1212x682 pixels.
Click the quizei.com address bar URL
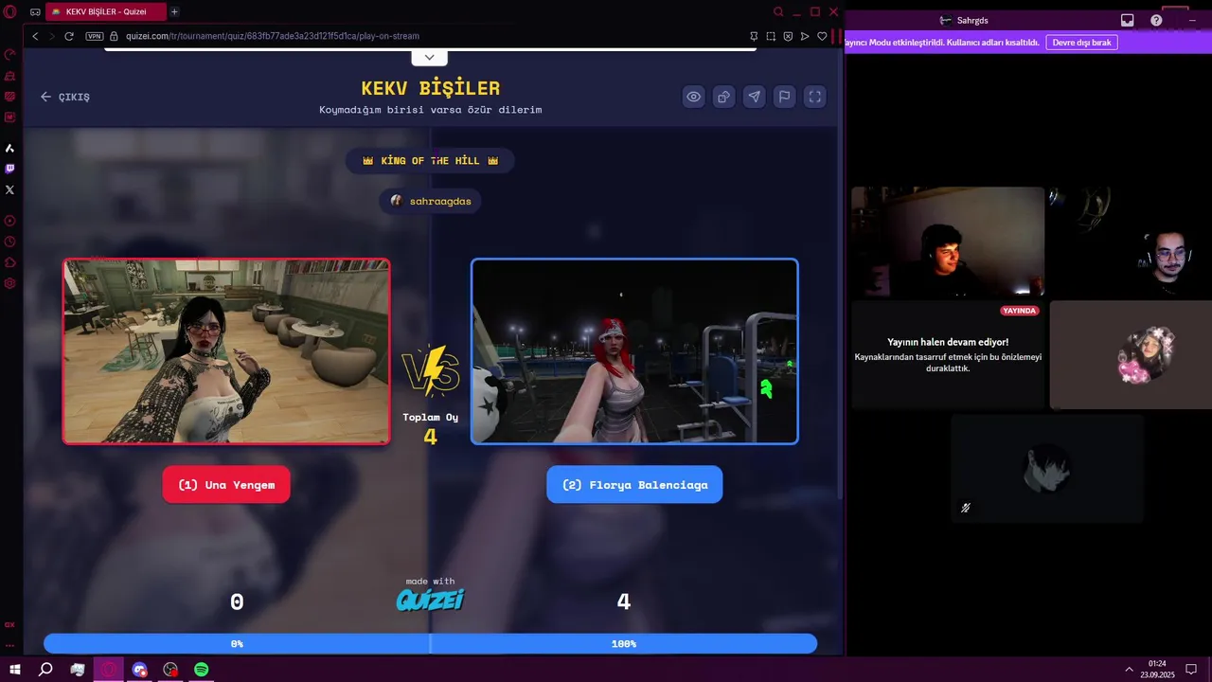point(273,36)
